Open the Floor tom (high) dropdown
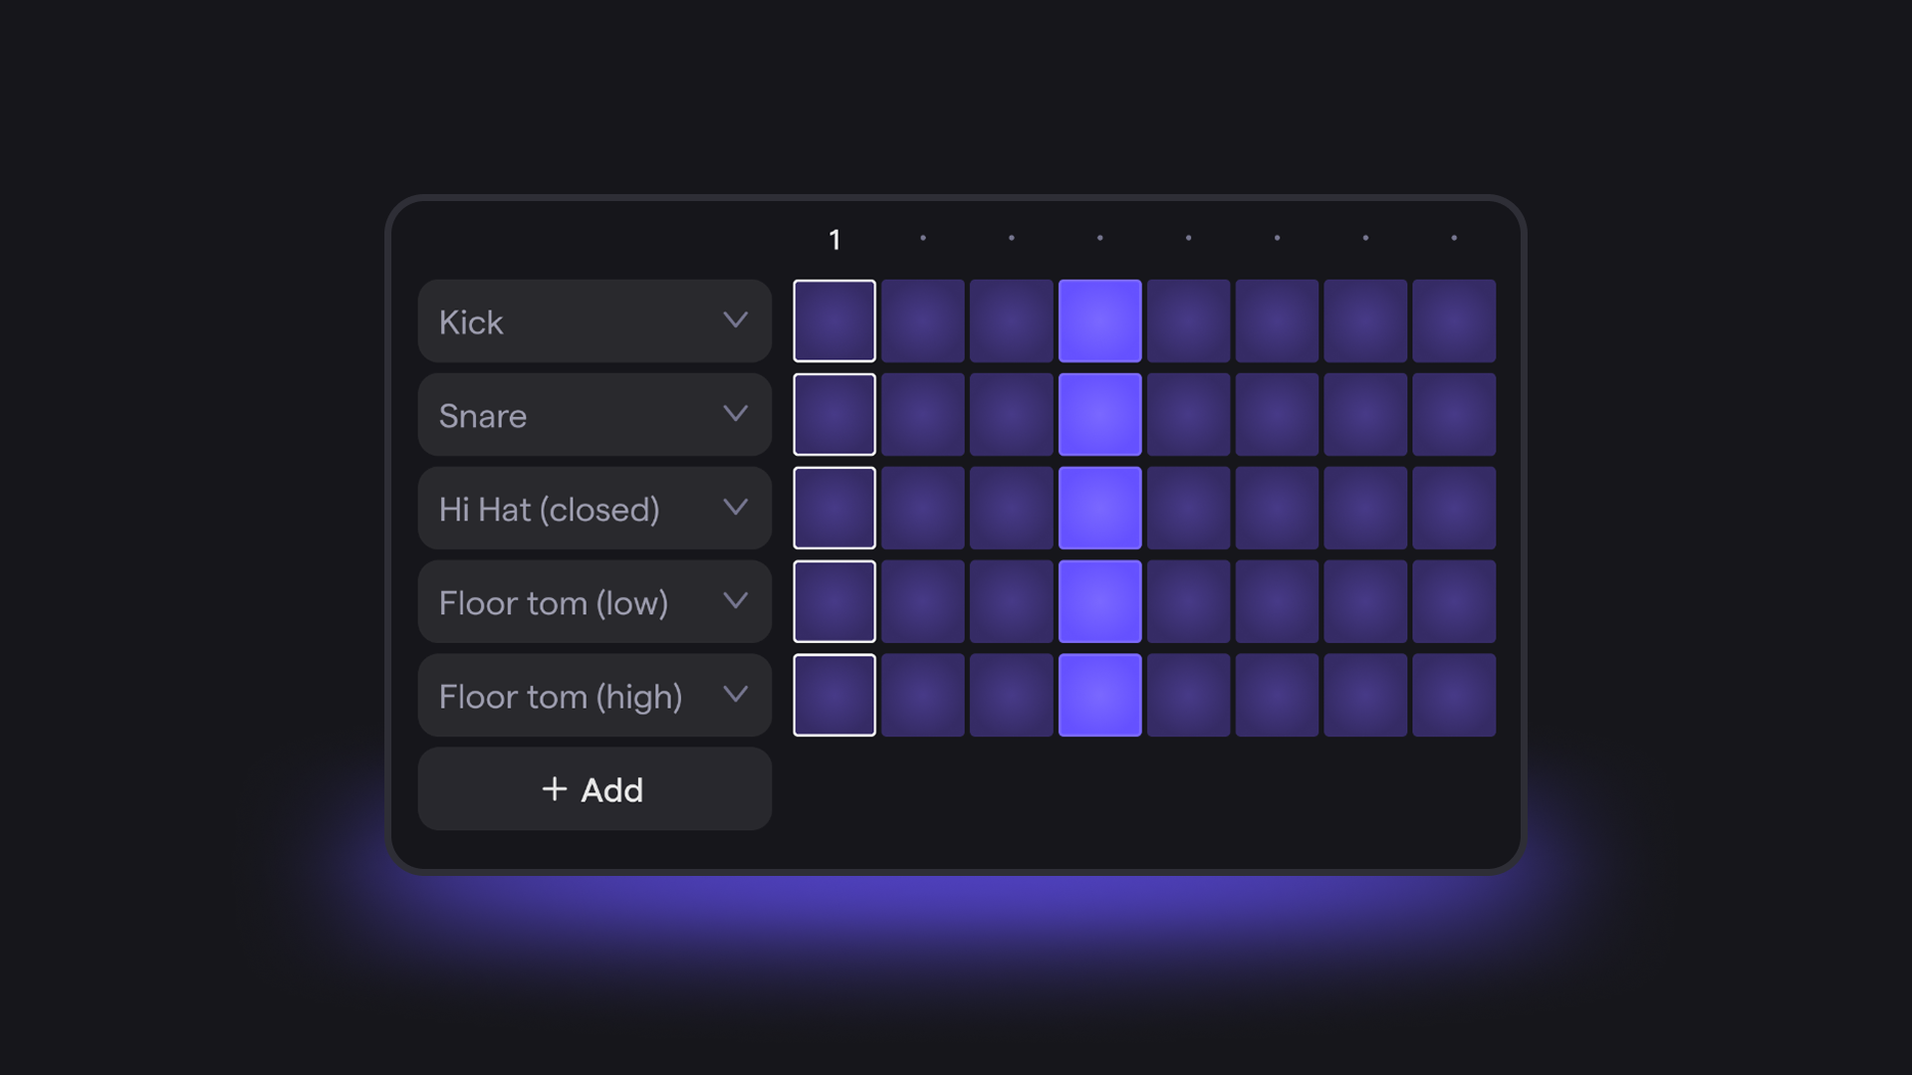The height and width of the screenshot is (1075, 1912). 595,696
